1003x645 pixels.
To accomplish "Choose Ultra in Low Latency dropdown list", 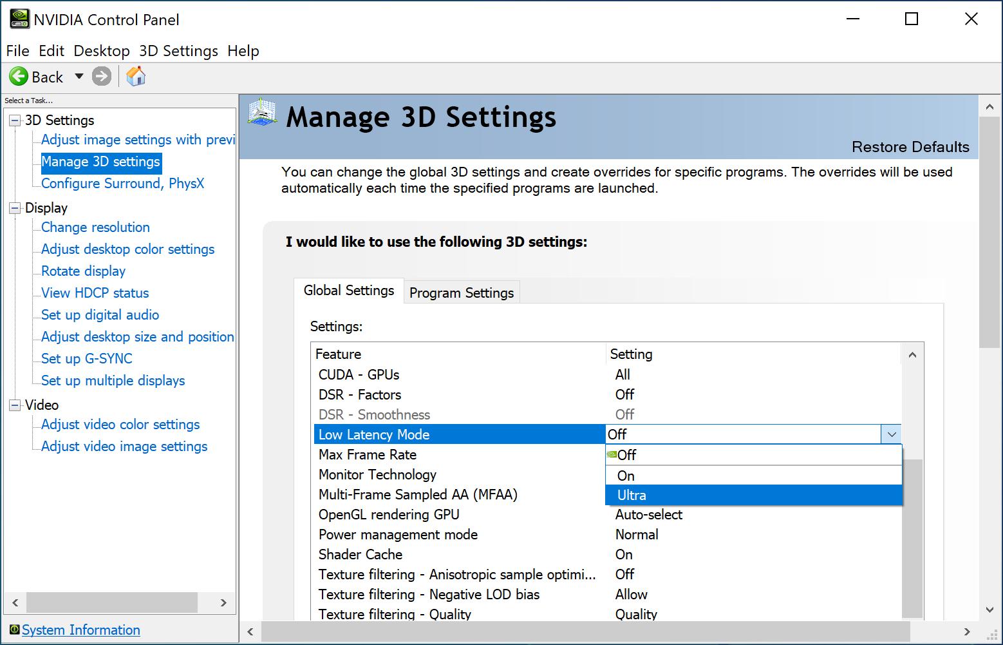I will coord(753,495).
